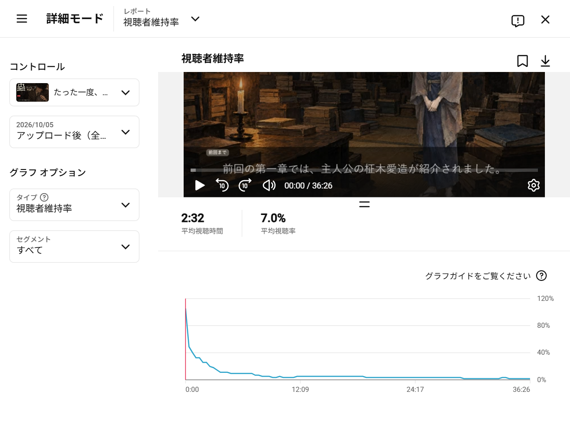Expand the レポート selector dropdown
The width and height of the screenshot is (570, 423).
click(x=162, y=19)
